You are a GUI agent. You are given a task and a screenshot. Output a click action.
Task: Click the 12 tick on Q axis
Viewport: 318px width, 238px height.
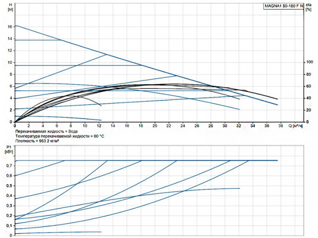click(99, 126)
